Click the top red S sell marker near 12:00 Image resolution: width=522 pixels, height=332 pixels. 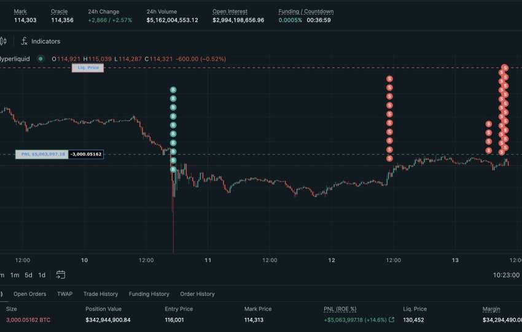coord(389,79)
